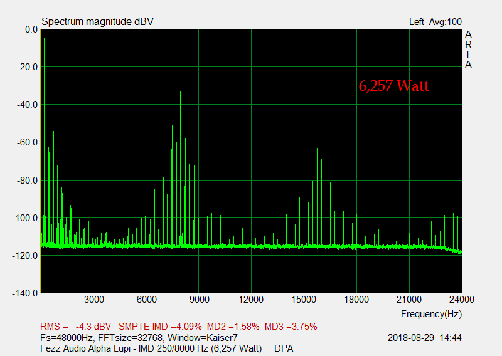Click the 9000 frequency axis label
This screenshot has width=502, height=356.
[x=200, y=300]
